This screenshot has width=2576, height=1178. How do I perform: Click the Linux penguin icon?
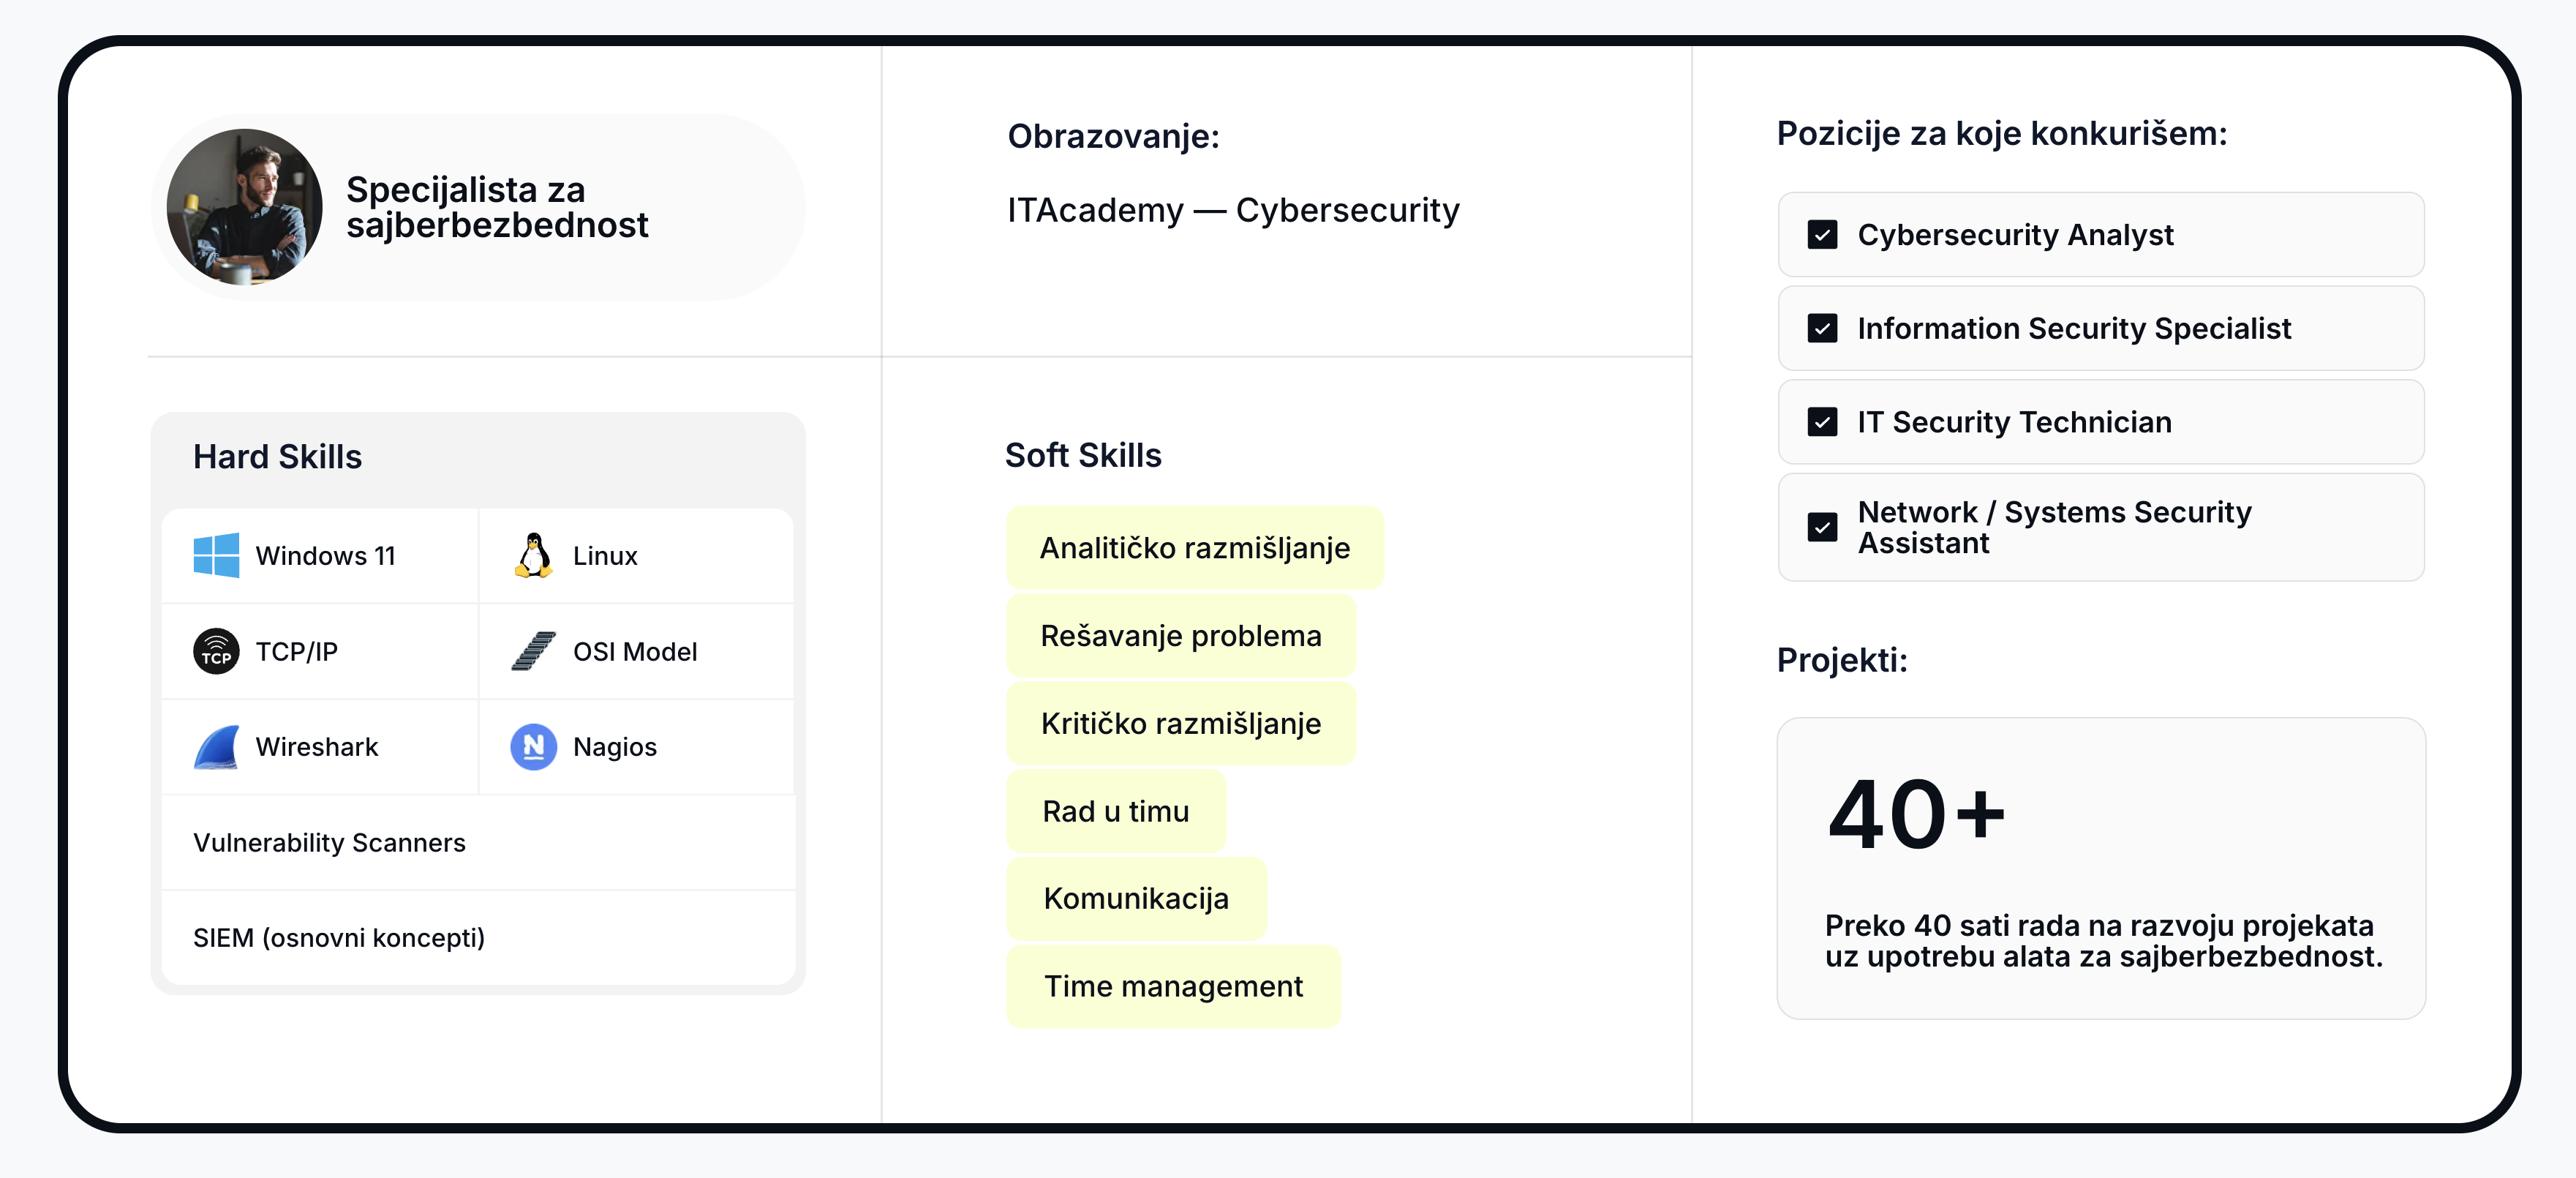tap(533, 555)
